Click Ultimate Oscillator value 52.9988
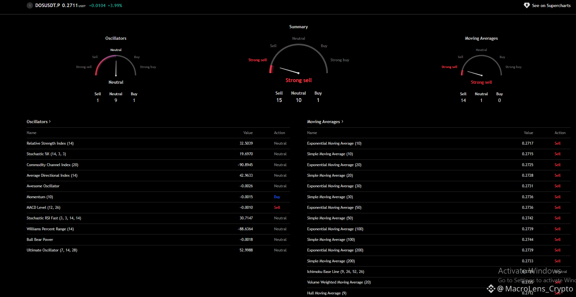This screenshot has width=576, height=297. coord(246,250)
